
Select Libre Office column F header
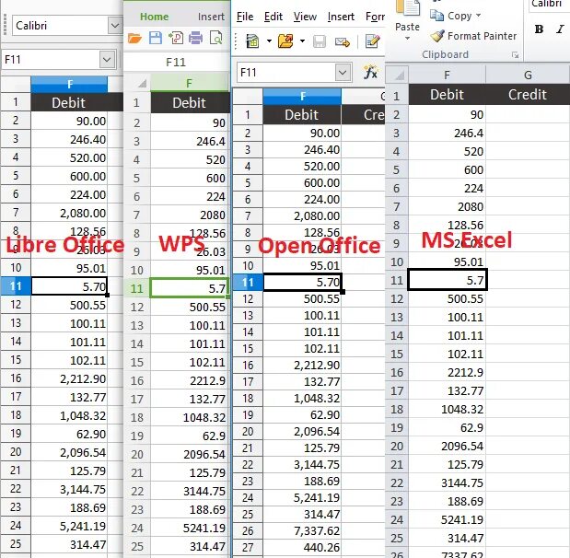69,85
